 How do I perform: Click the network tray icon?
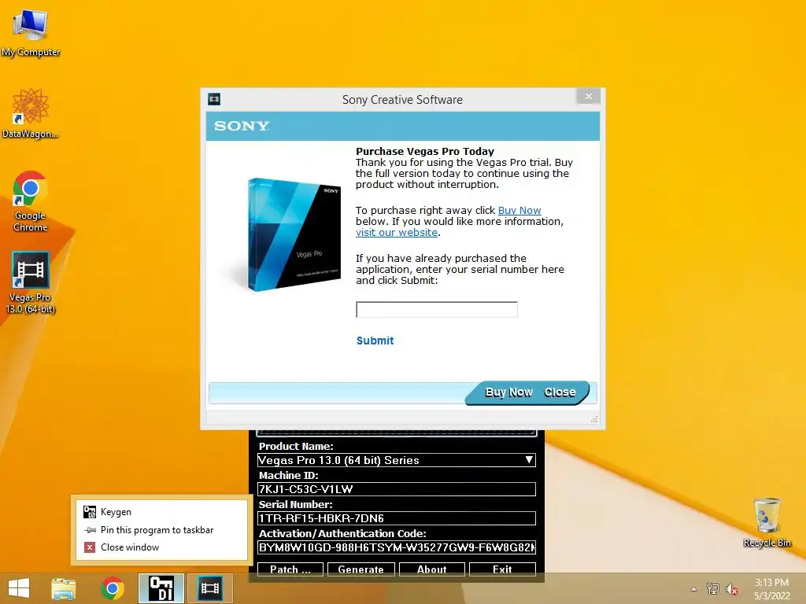tap(713, 589)
